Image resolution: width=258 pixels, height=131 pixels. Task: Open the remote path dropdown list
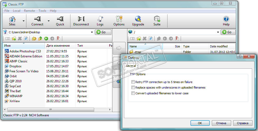218,32
